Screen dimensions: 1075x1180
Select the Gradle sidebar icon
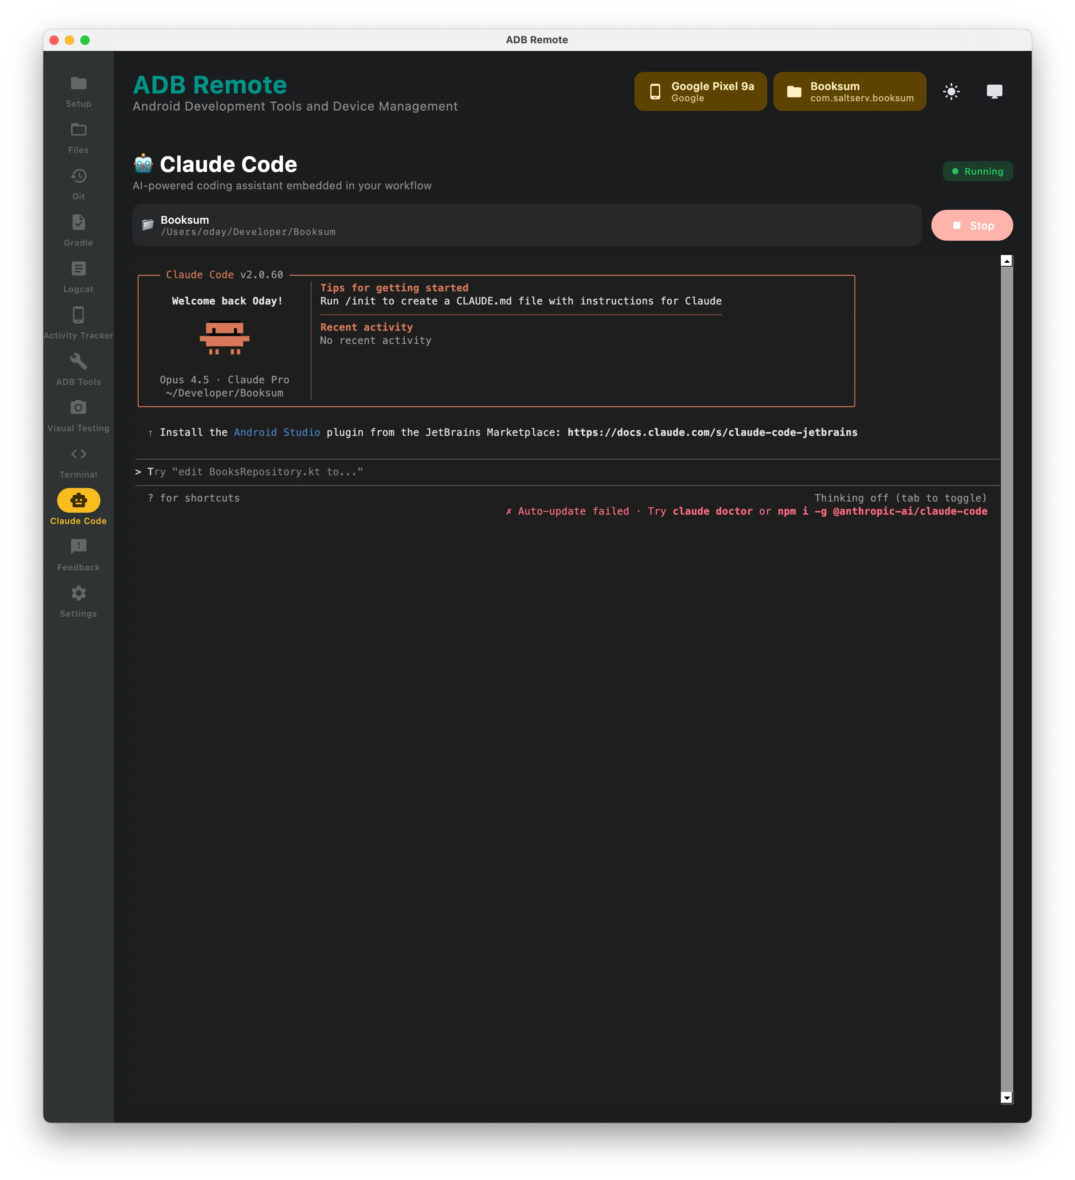[x=78, y=230]
